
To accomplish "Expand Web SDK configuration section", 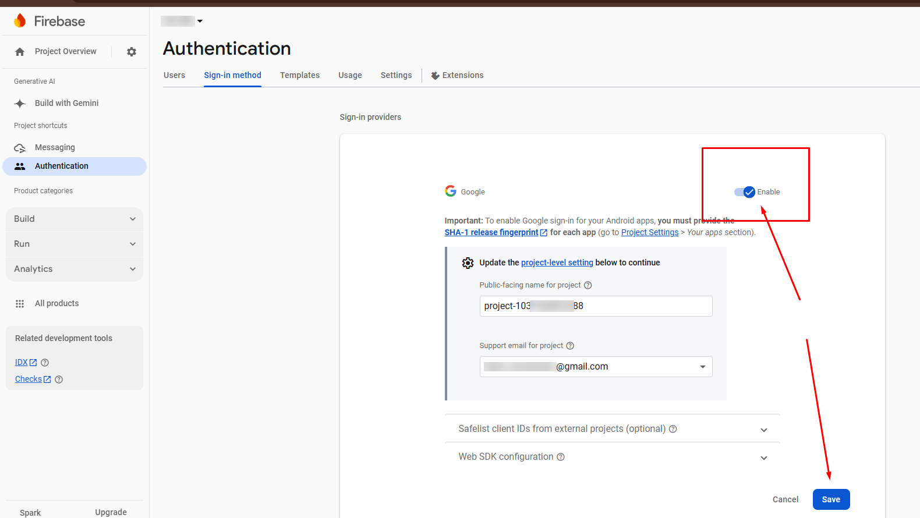I will pos(763,457).
